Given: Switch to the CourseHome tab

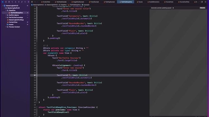Looking at the screenshot, I should click(x=169, y=2).
